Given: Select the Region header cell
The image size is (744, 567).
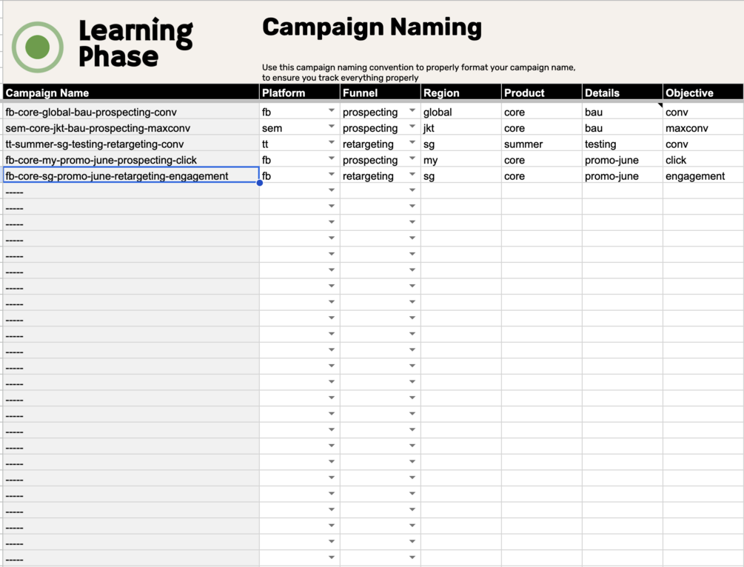Looking at the screenshot, I should [x=460, y=93].
